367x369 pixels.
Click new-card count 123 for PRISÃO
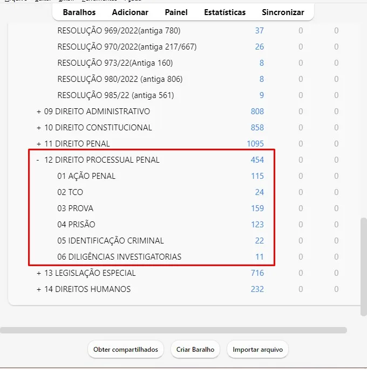257,225
